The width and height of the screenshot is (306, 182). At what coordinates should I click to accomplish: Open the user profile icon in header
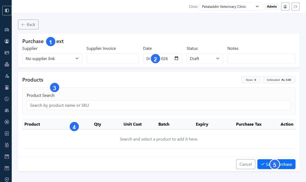(285, 7)
